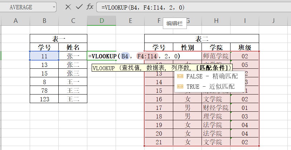Select the cell with value 8
Screen dimensions: 291x150
point(44,82)
